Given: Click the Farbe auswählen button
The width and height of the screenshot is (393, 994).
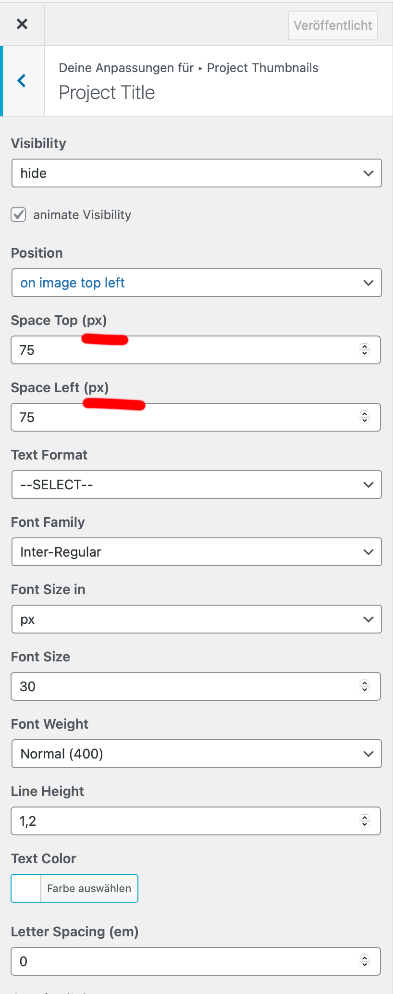Looking at the screenshot, I should pos(89,888).
